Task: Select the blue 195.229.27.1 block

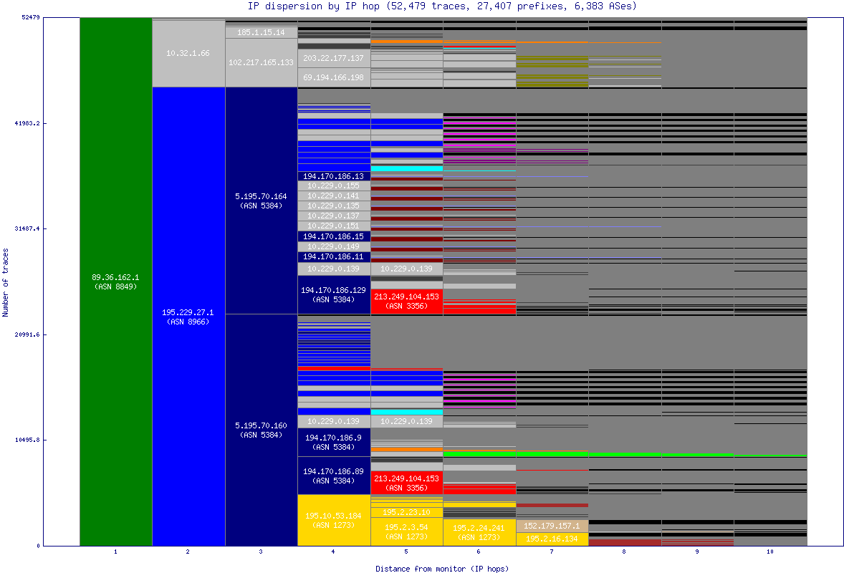Action: pos(188,317)
